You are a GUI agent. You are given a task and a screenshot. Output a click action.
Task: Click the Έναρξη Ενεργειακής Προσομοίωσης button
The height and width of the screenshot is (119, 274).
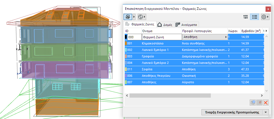[x=233, y=112]
